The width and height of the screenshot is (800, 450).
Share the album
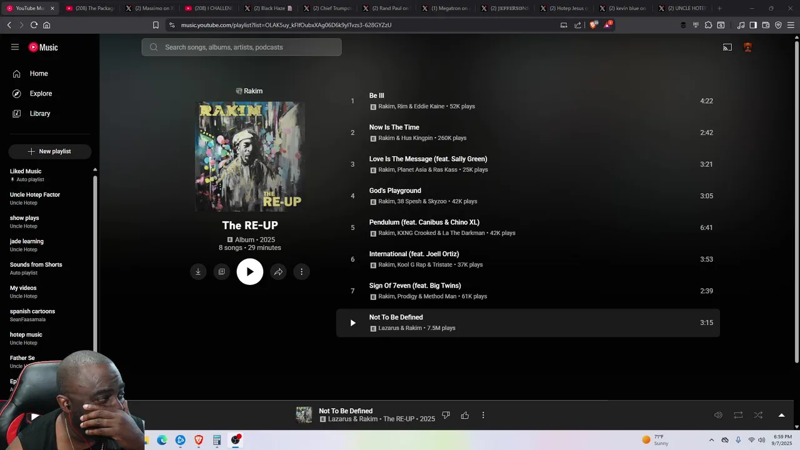(278, 272)
